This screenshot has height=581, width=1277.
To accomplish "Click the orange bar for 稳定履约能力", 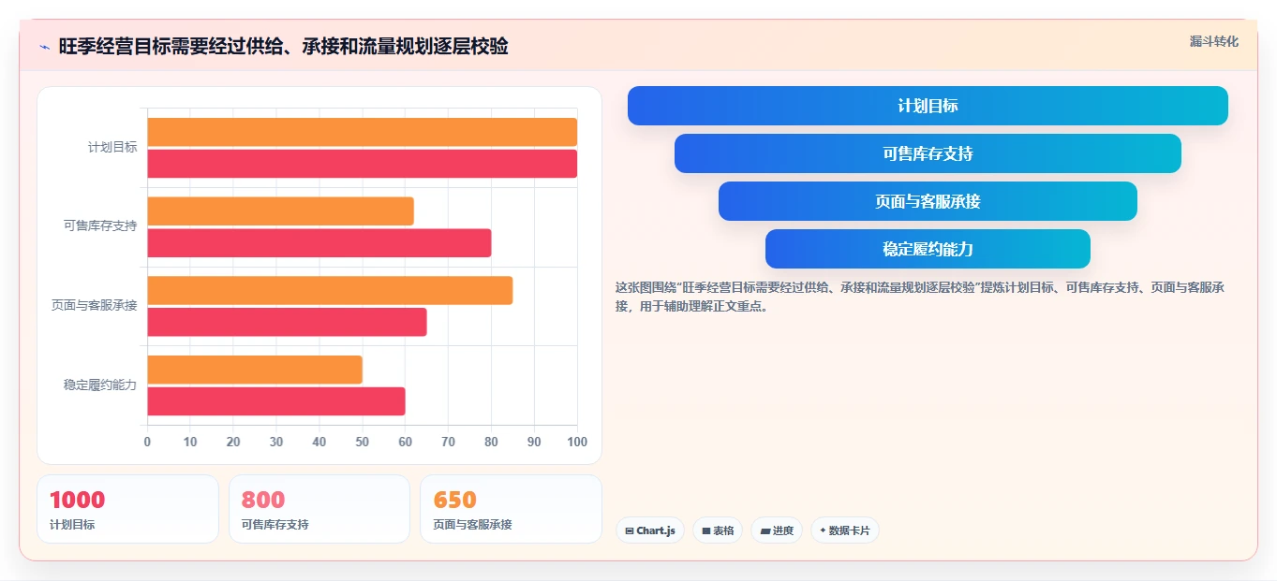I will [x=255, y=370].
